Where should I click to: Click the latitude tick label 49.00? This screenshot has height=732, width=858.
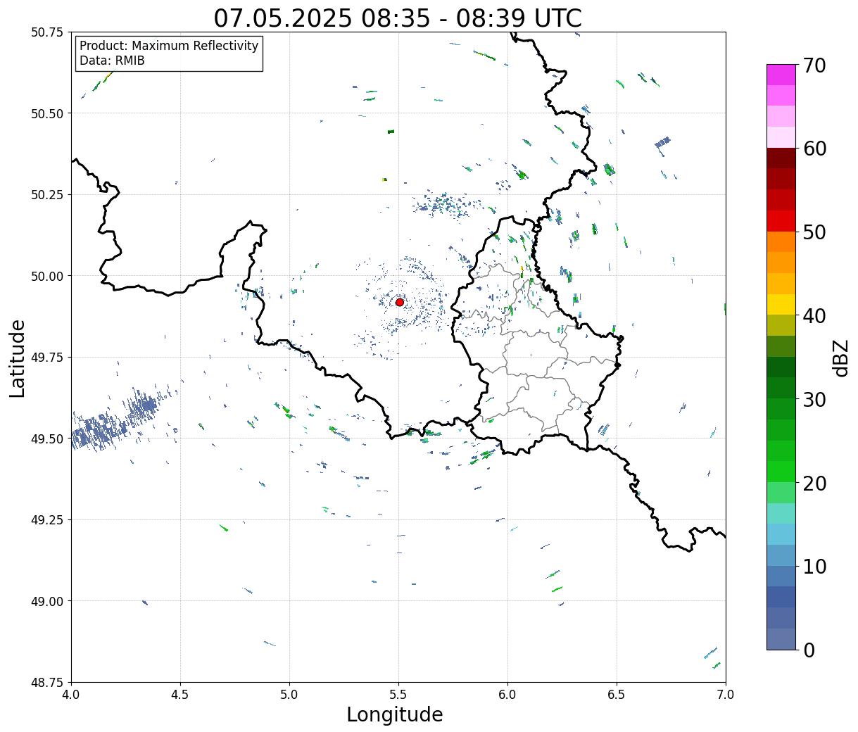tap(47, 601)
